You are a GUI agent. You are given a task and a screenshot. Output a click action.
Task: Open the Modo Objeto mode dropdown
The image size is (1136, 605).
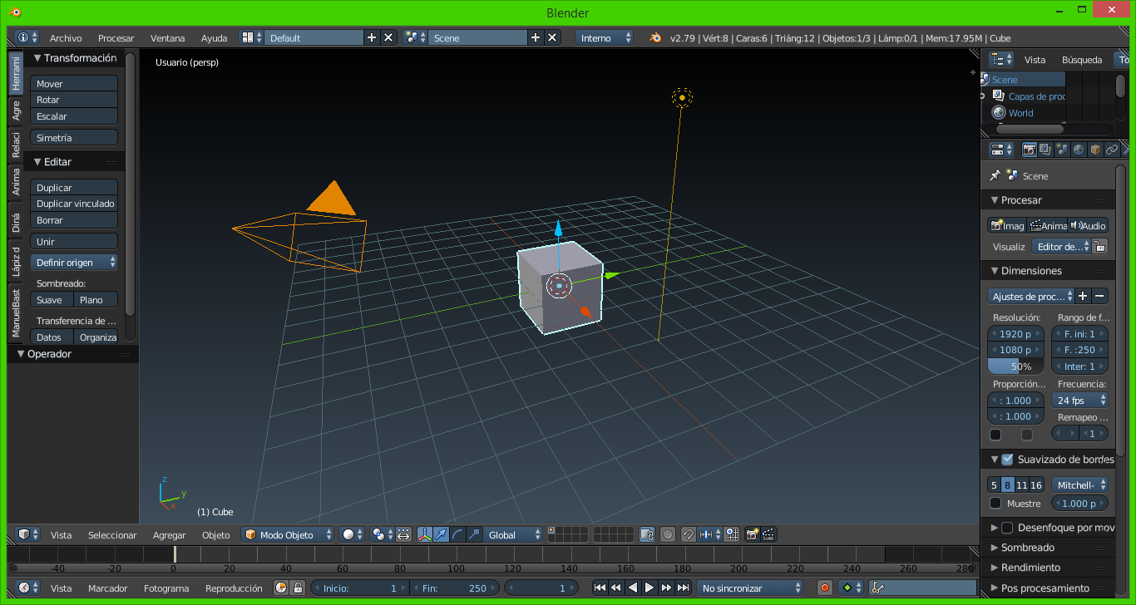point(288,534)
